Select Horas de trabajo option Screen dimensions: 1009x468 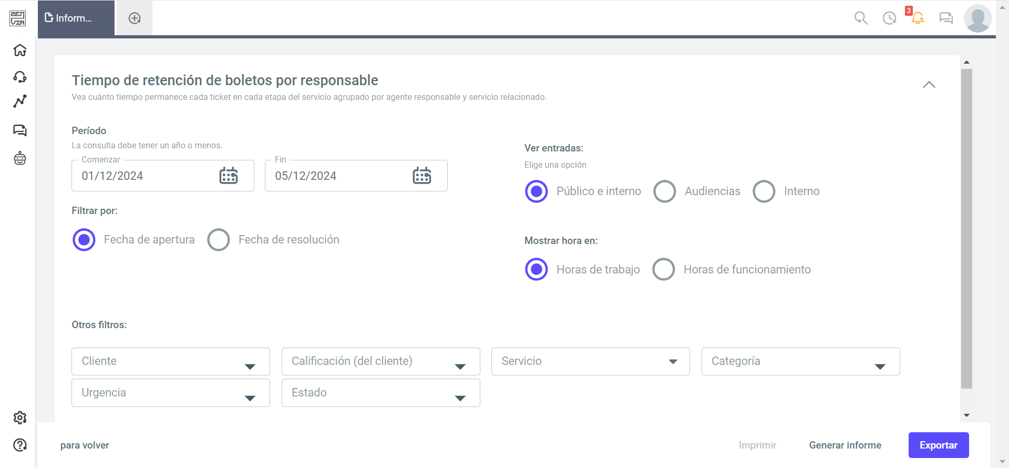537,269
